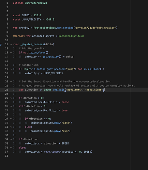Click the "move_right" string argument
148x170 pixels.
click(x=94, y=90)
